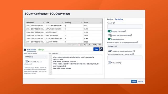
Task: Sort by Quantity column sort arrow
Action: [x=82, y=23]
